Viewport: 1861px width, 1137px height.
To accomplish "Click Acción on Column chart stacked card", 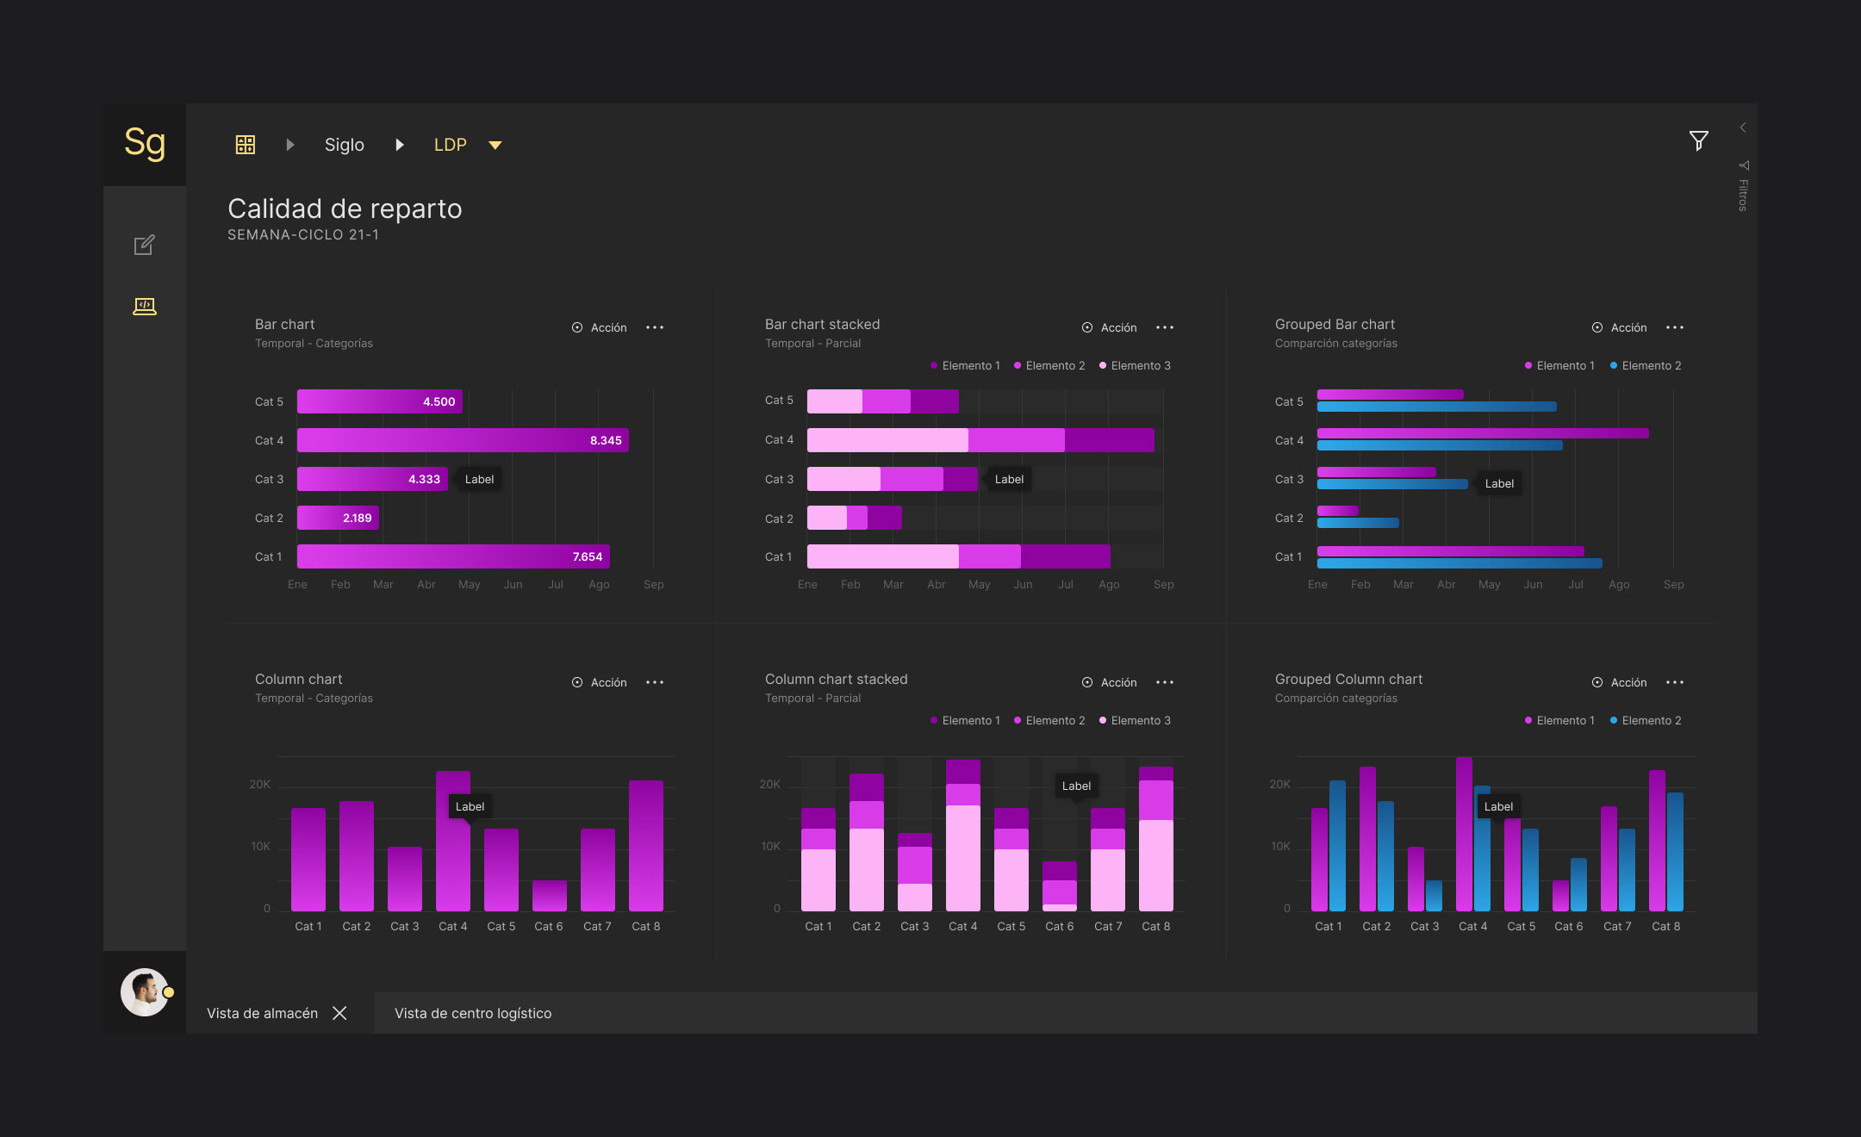I will pos(1110,682).
